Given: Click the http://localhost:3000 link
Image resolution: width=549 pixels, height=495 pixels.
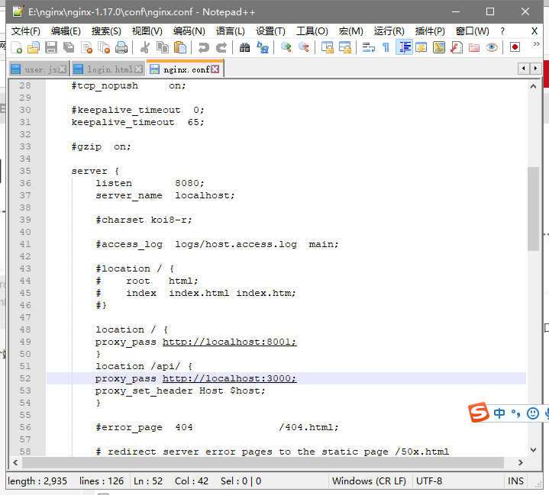Looking at the screenshot, I should pos(229,378).
